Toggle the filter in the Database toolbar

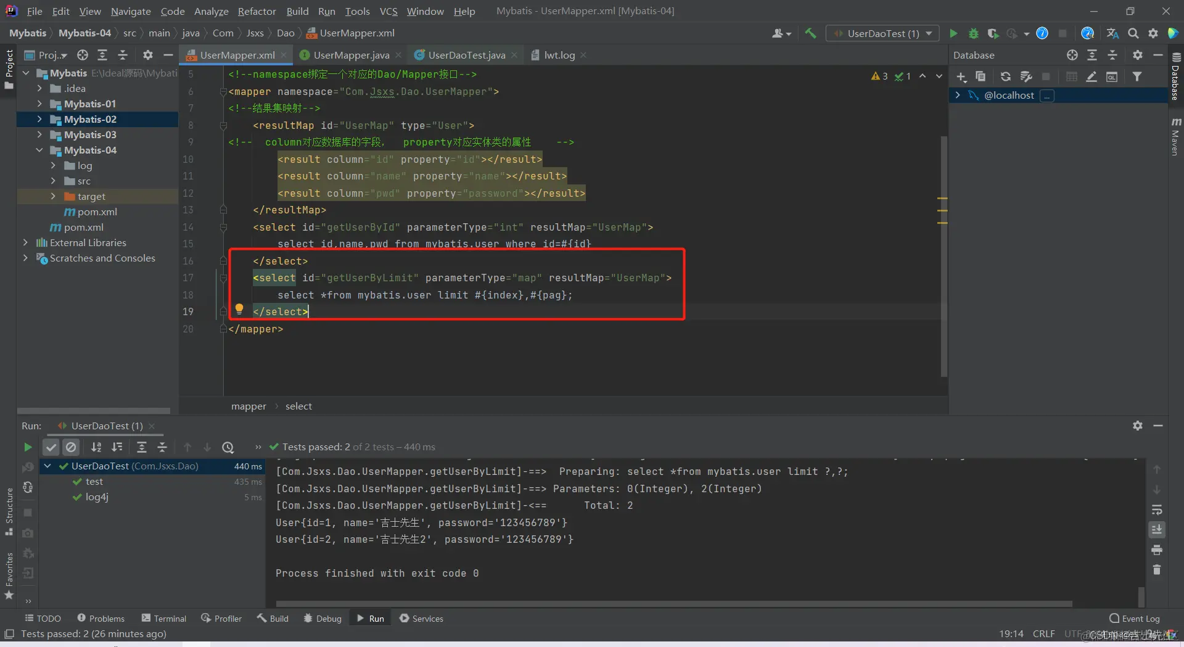(x=1137, y=76)
